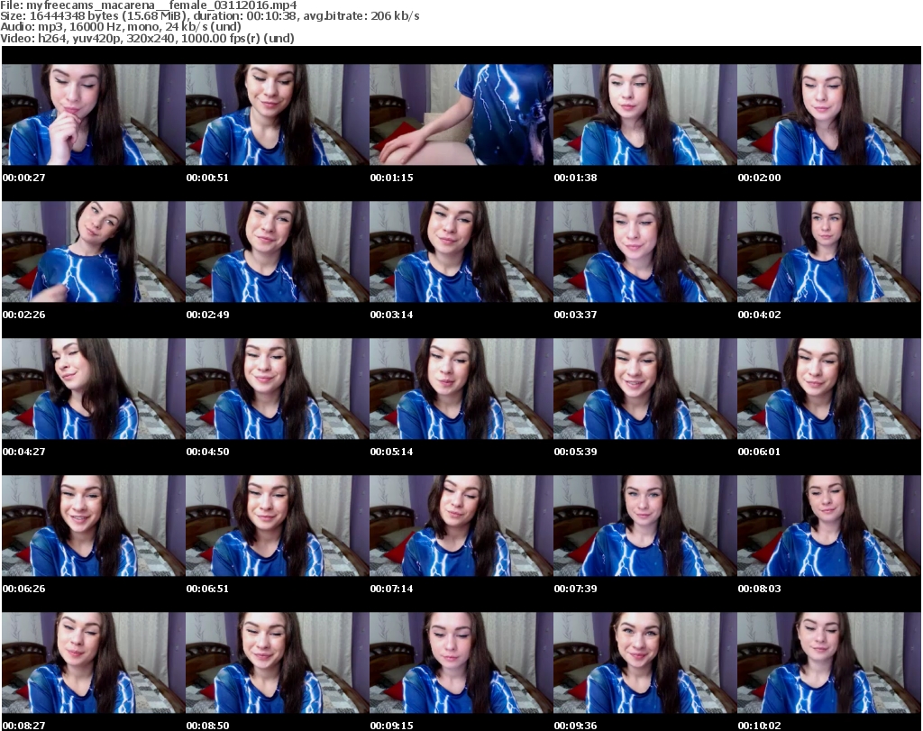Select the thumbnail above timestamp 00:03:14
Image resolution: width=923 pixels, height=731 pixels.
pos(461,251)
